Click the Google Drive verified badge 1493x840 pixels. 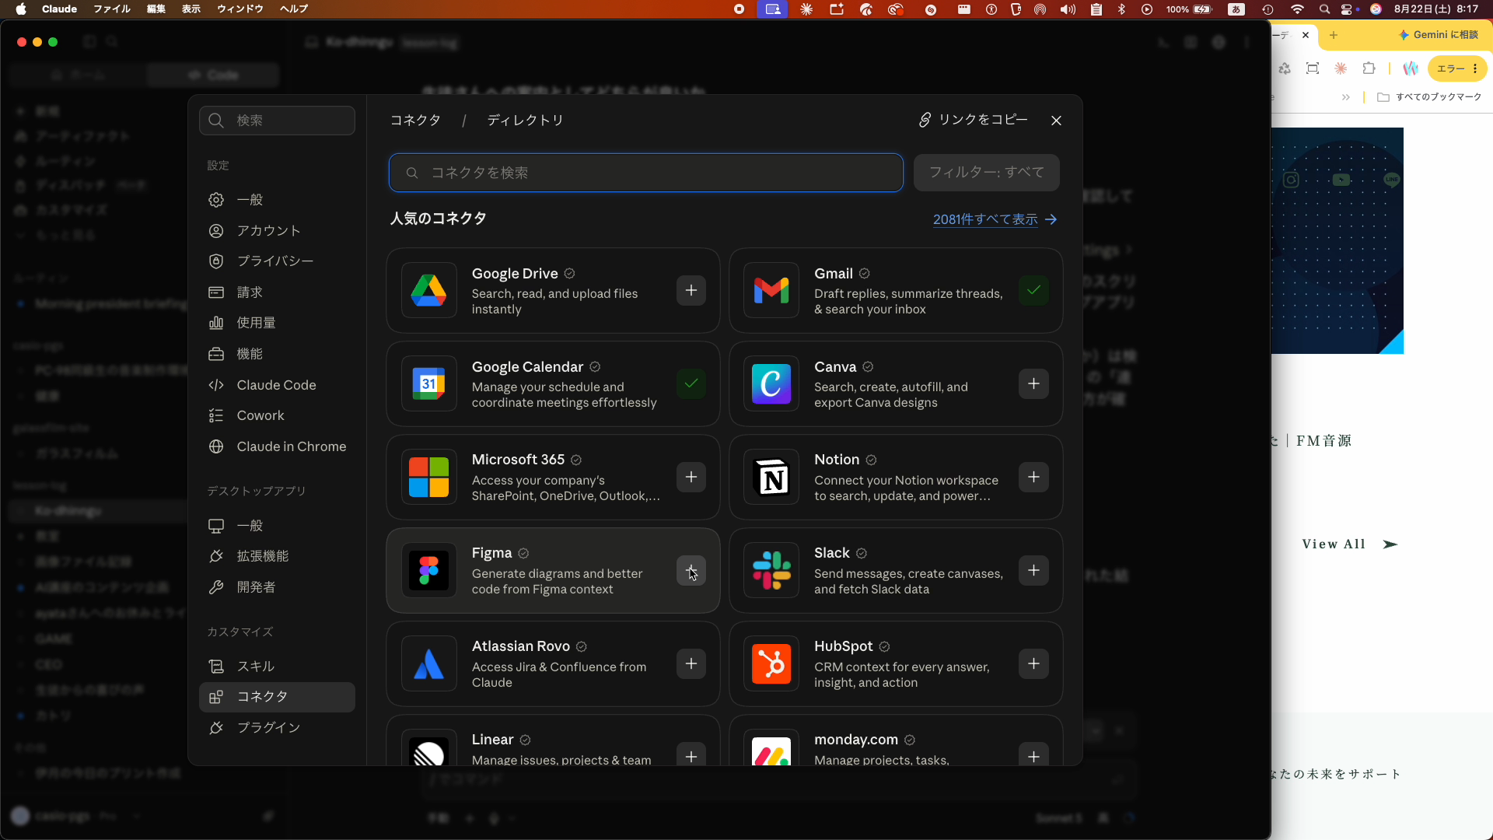point(569,274)
